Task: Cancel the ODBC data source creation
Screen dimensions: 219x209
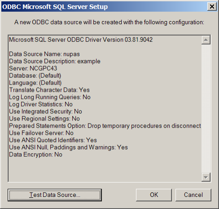Action: point(193,195)
